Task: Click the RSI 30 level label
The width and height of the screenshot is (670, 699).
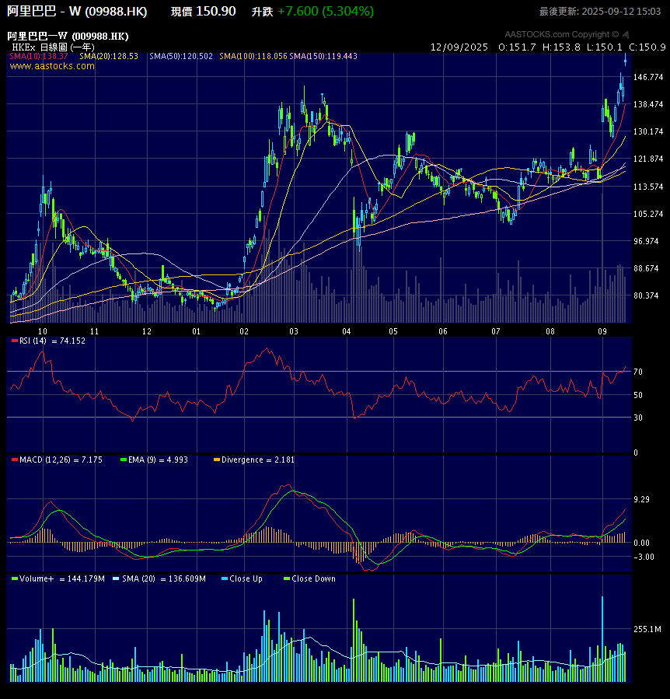Action: [638, 418]
